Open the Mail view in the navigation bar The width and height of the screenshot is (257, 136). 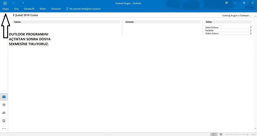click(x=4, y=97)
